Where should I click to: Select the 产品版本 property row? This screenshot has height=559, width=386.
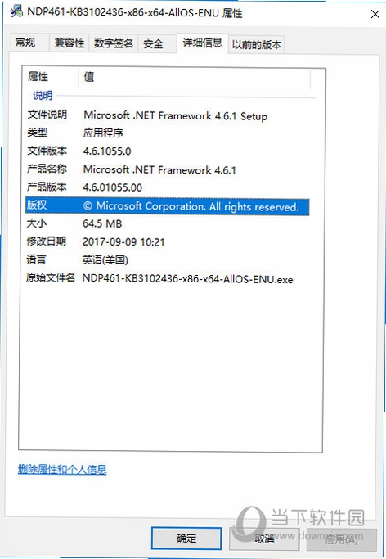pyautogui.click(x=168, y=187)
